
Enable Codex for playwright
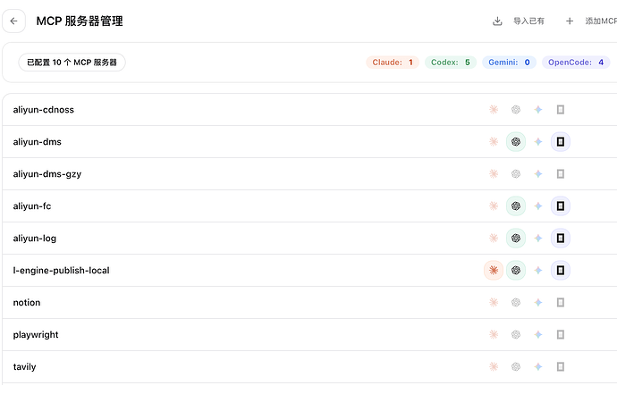pyautogui.click(x=516, y=335)
